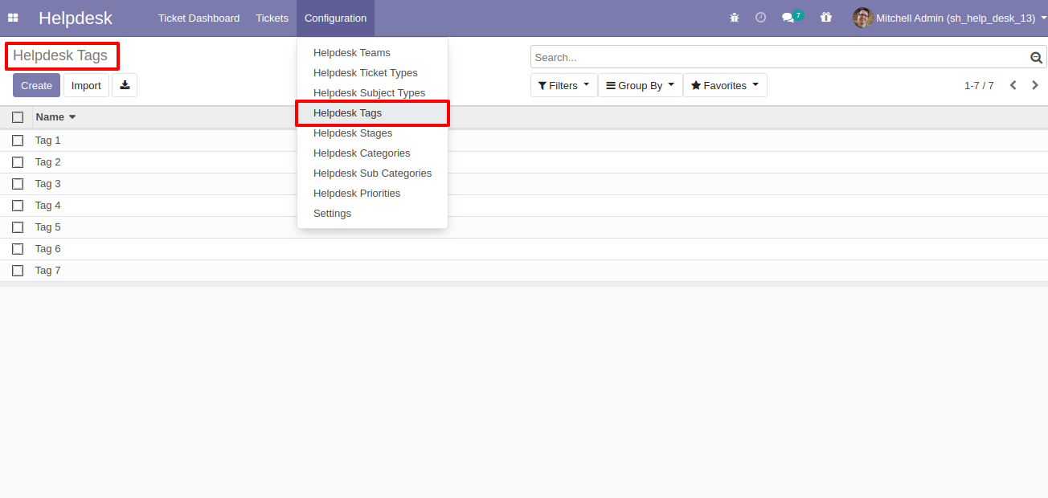Open the Tag 3 record row
Viewport: 1048px width, 498px height.
pyautogui.click(x=524, y=184)
